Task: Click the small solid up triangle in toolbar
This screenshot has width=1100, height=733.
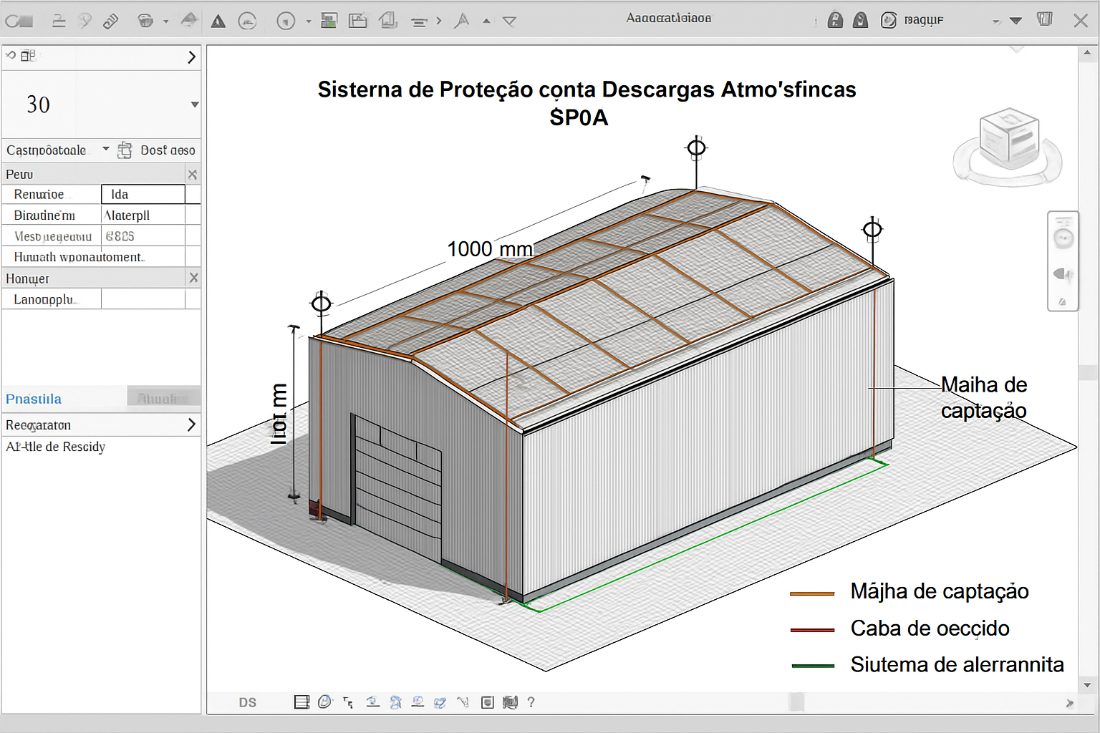Action: coord(487,21)
